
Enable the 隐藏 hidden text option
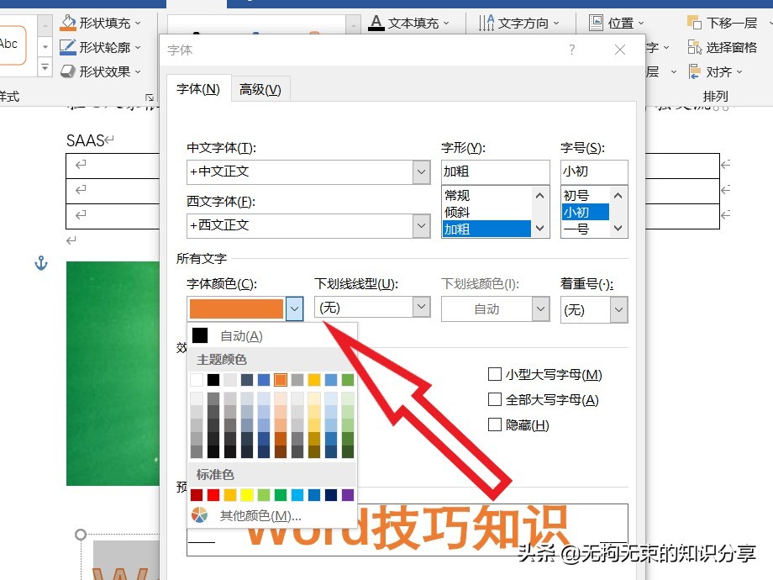point(495,424)
